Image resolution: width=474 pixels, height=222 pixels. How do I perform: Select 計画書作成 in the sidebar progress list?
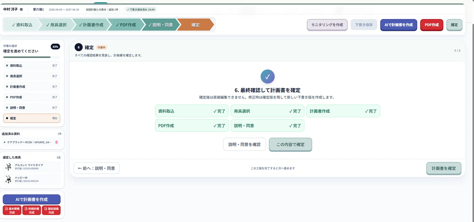pos(31,87)
